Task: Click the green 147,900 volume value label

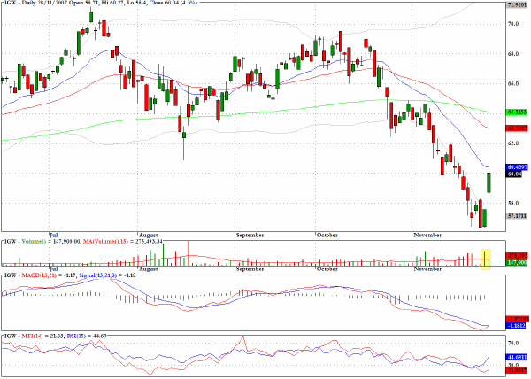Action: 517,262
